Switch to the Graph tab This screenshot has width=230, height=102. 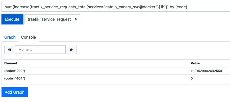coord(10,37)
